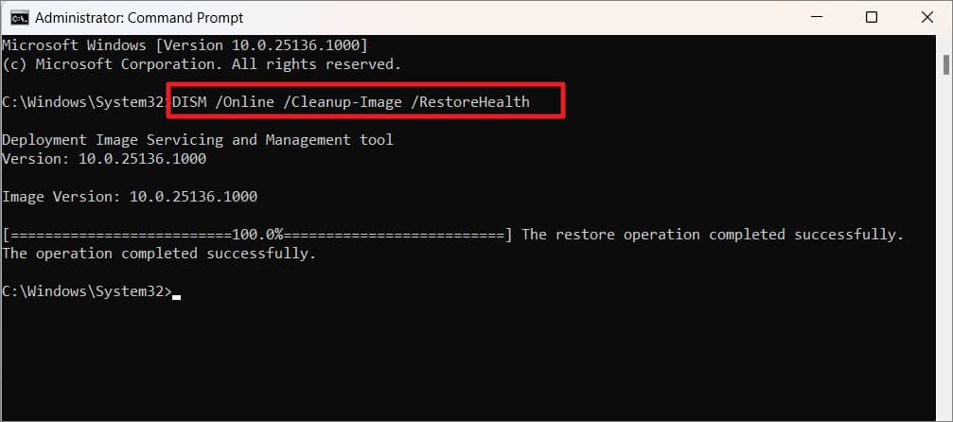Click the 100.0% progress bar

tap(257, 234)
